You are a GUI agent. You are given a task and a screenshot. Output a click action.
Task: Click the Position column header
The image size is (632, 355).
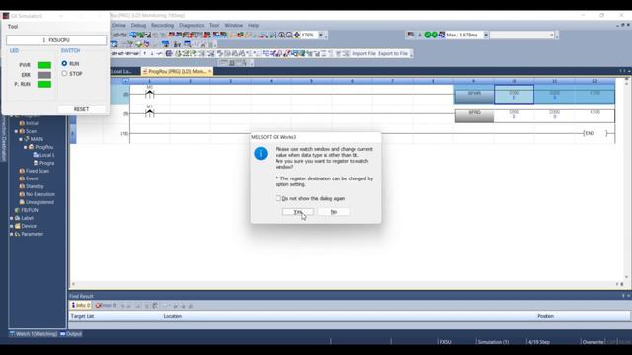click(545, 316)
